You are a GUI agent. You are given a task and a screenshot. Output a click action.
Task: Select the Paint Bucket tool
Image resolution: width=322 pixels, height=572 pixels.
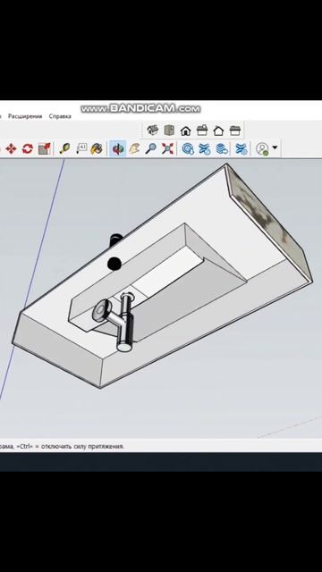[x=97, y=149]
